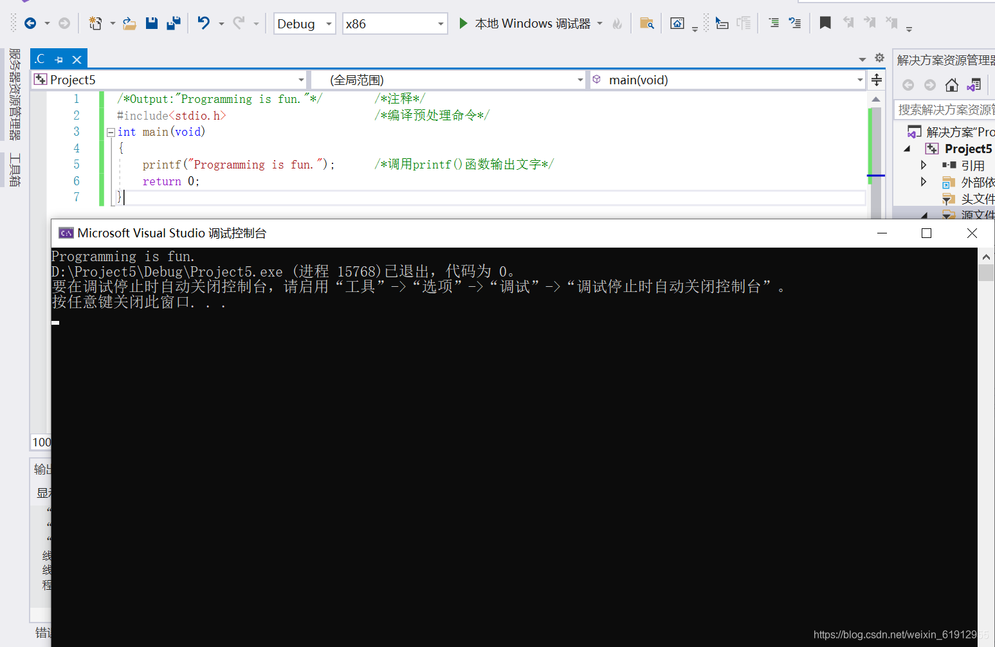Open editor settings gear icon

[880, 59]
